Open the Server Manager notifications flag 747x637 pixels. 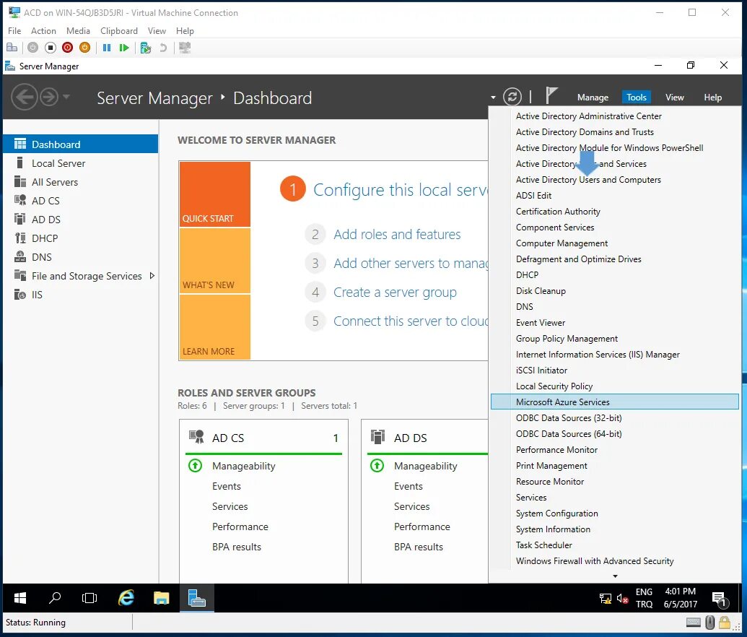[550, 95]
